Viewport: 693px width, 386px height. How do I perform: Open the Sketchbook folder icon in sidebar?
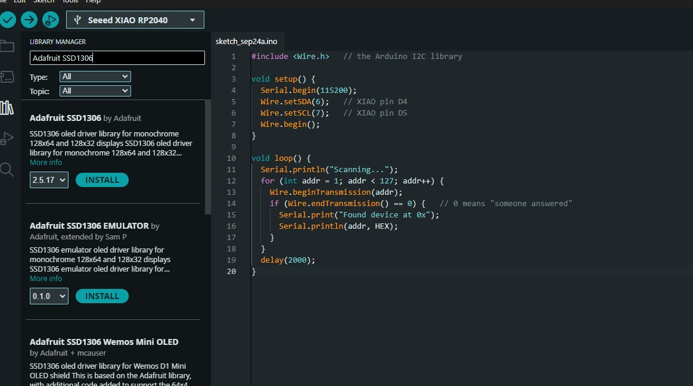[7, 46]
